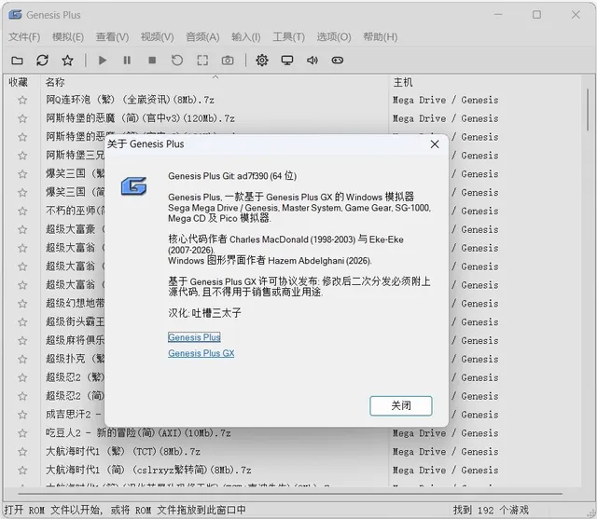Image resolution: width=597 pixels, height=519 pixels.
Task: Open video settings monitor toolbar icon
Action: (x=287, y=61)
